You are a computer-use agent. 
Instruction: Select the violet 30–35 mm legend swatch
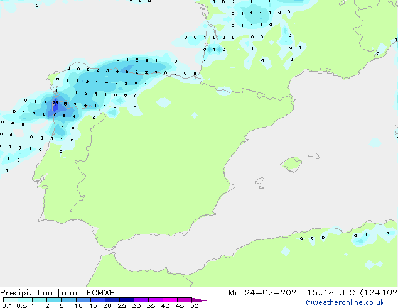click(x=141, y=300)
